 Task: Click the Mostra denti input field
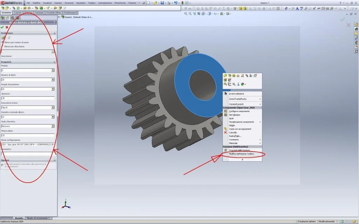coord(28,135)
